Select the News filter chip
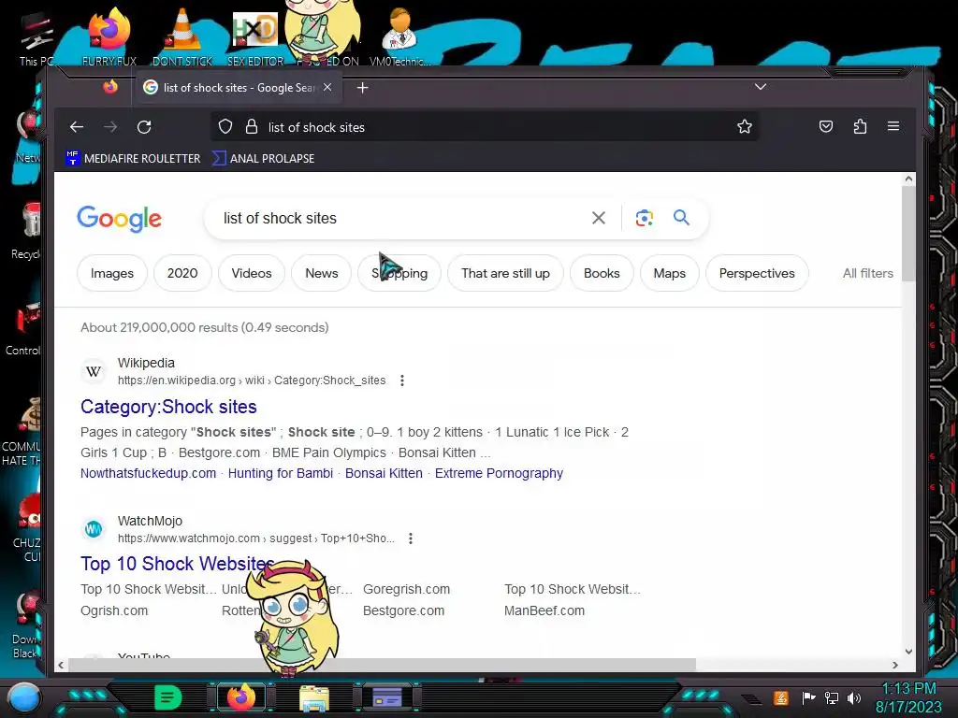Image resolution: width=958 pixels, height=718 pixels. (x=322, y=274)
